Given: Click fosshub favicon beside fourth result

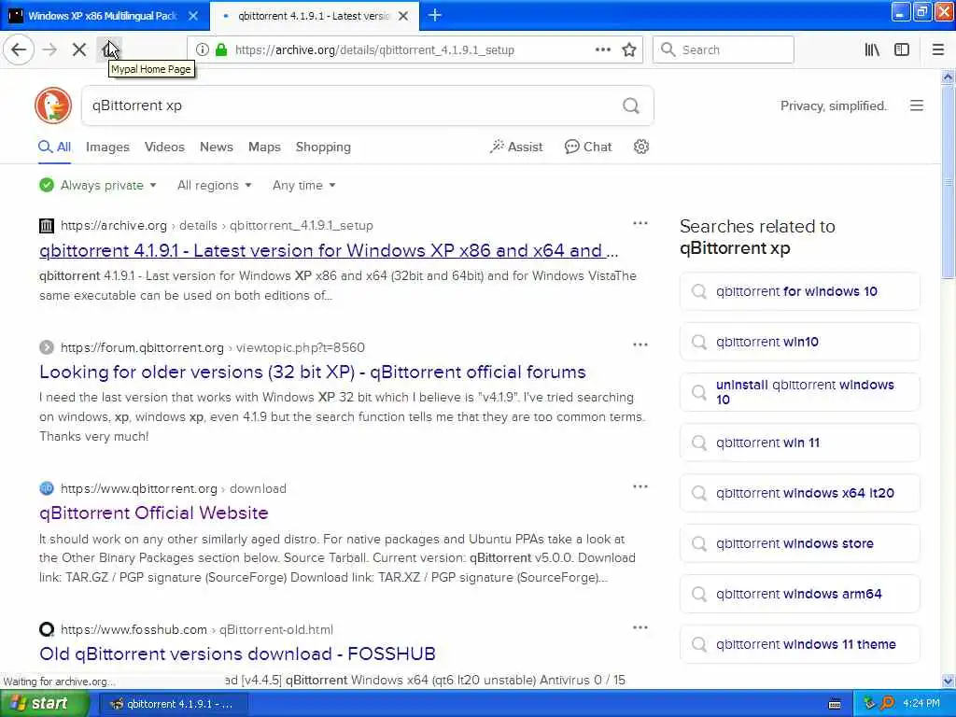Looking at the screenshot, I should pos(47,629).
